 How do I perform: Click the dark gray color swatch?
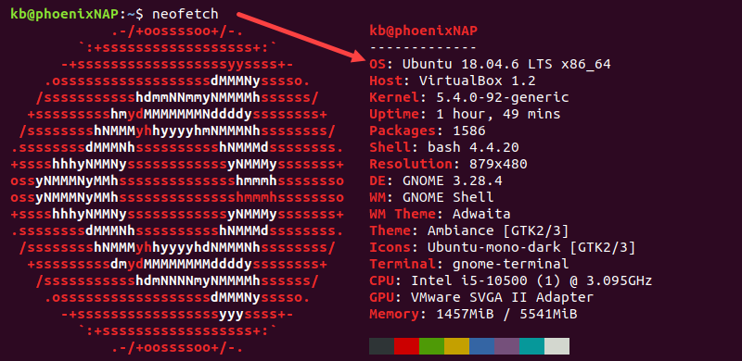381,346
